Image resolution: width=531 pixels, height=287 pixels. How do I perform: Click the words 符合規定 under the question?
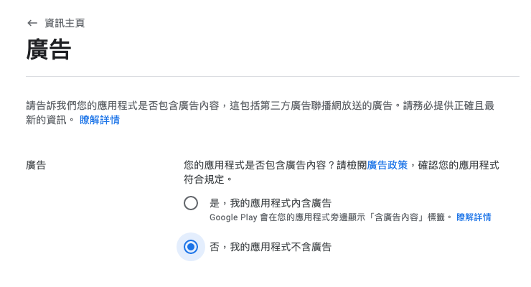tap(205, 179)
